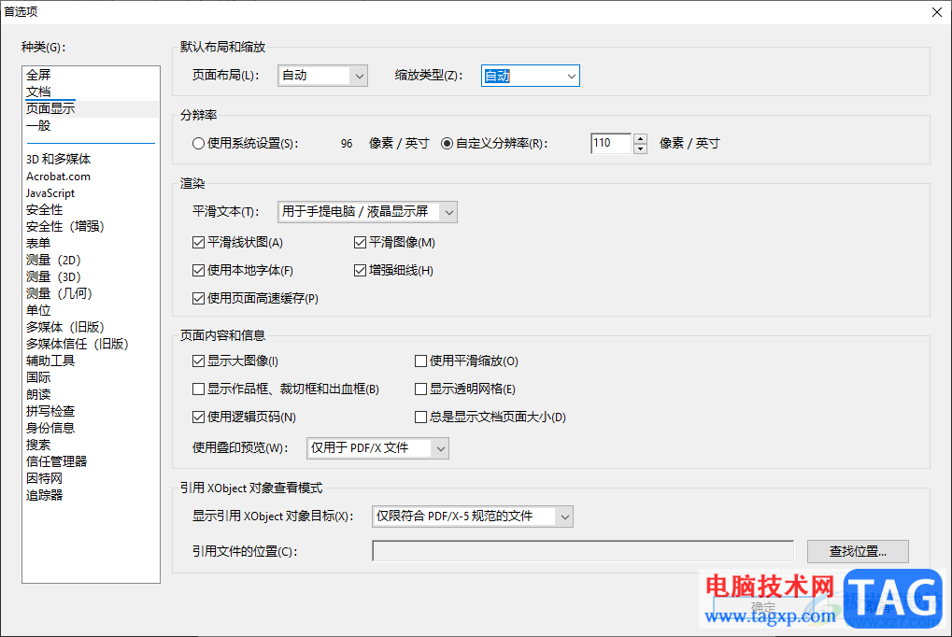
Task: Open 测量（2D）category
Action: (53, 260)
